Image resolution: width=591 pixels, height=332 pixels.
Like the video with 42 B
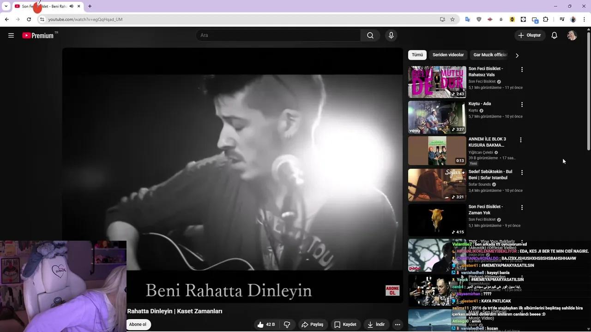point(266,325)
